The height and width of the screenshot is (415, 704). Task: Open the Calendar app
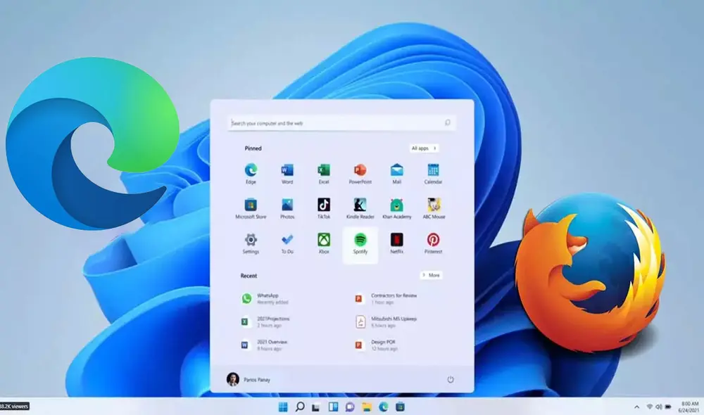click(x=432, y=172)
